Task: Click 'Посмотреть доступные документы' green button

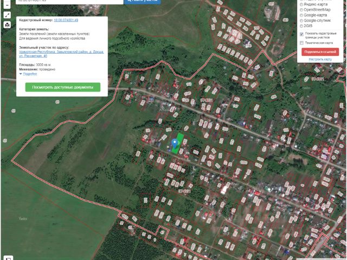Action: (x=62, y=87)
